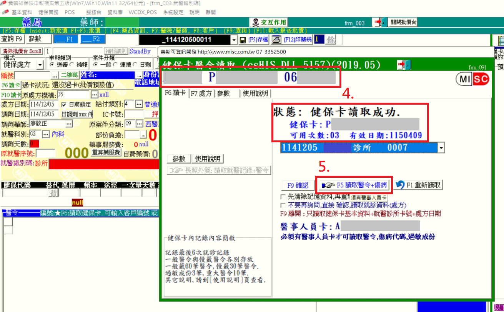The height and width of the screenshot is (312, 504).
Task: Enable 先清除記憶資料 checkbox
Action: (x=283, y=197)
